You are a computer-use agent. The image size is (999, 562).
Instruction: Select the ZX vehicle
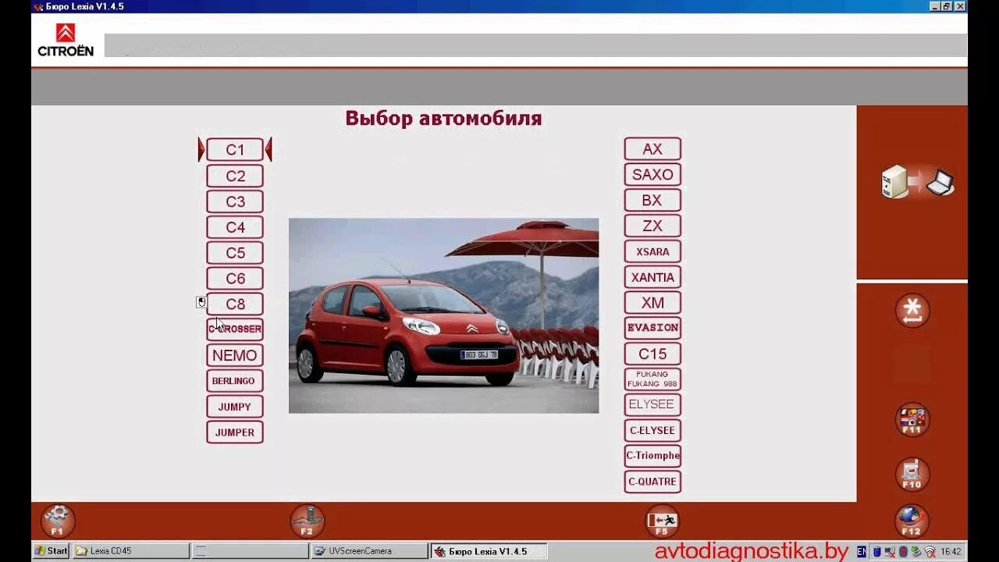(652, 226)
